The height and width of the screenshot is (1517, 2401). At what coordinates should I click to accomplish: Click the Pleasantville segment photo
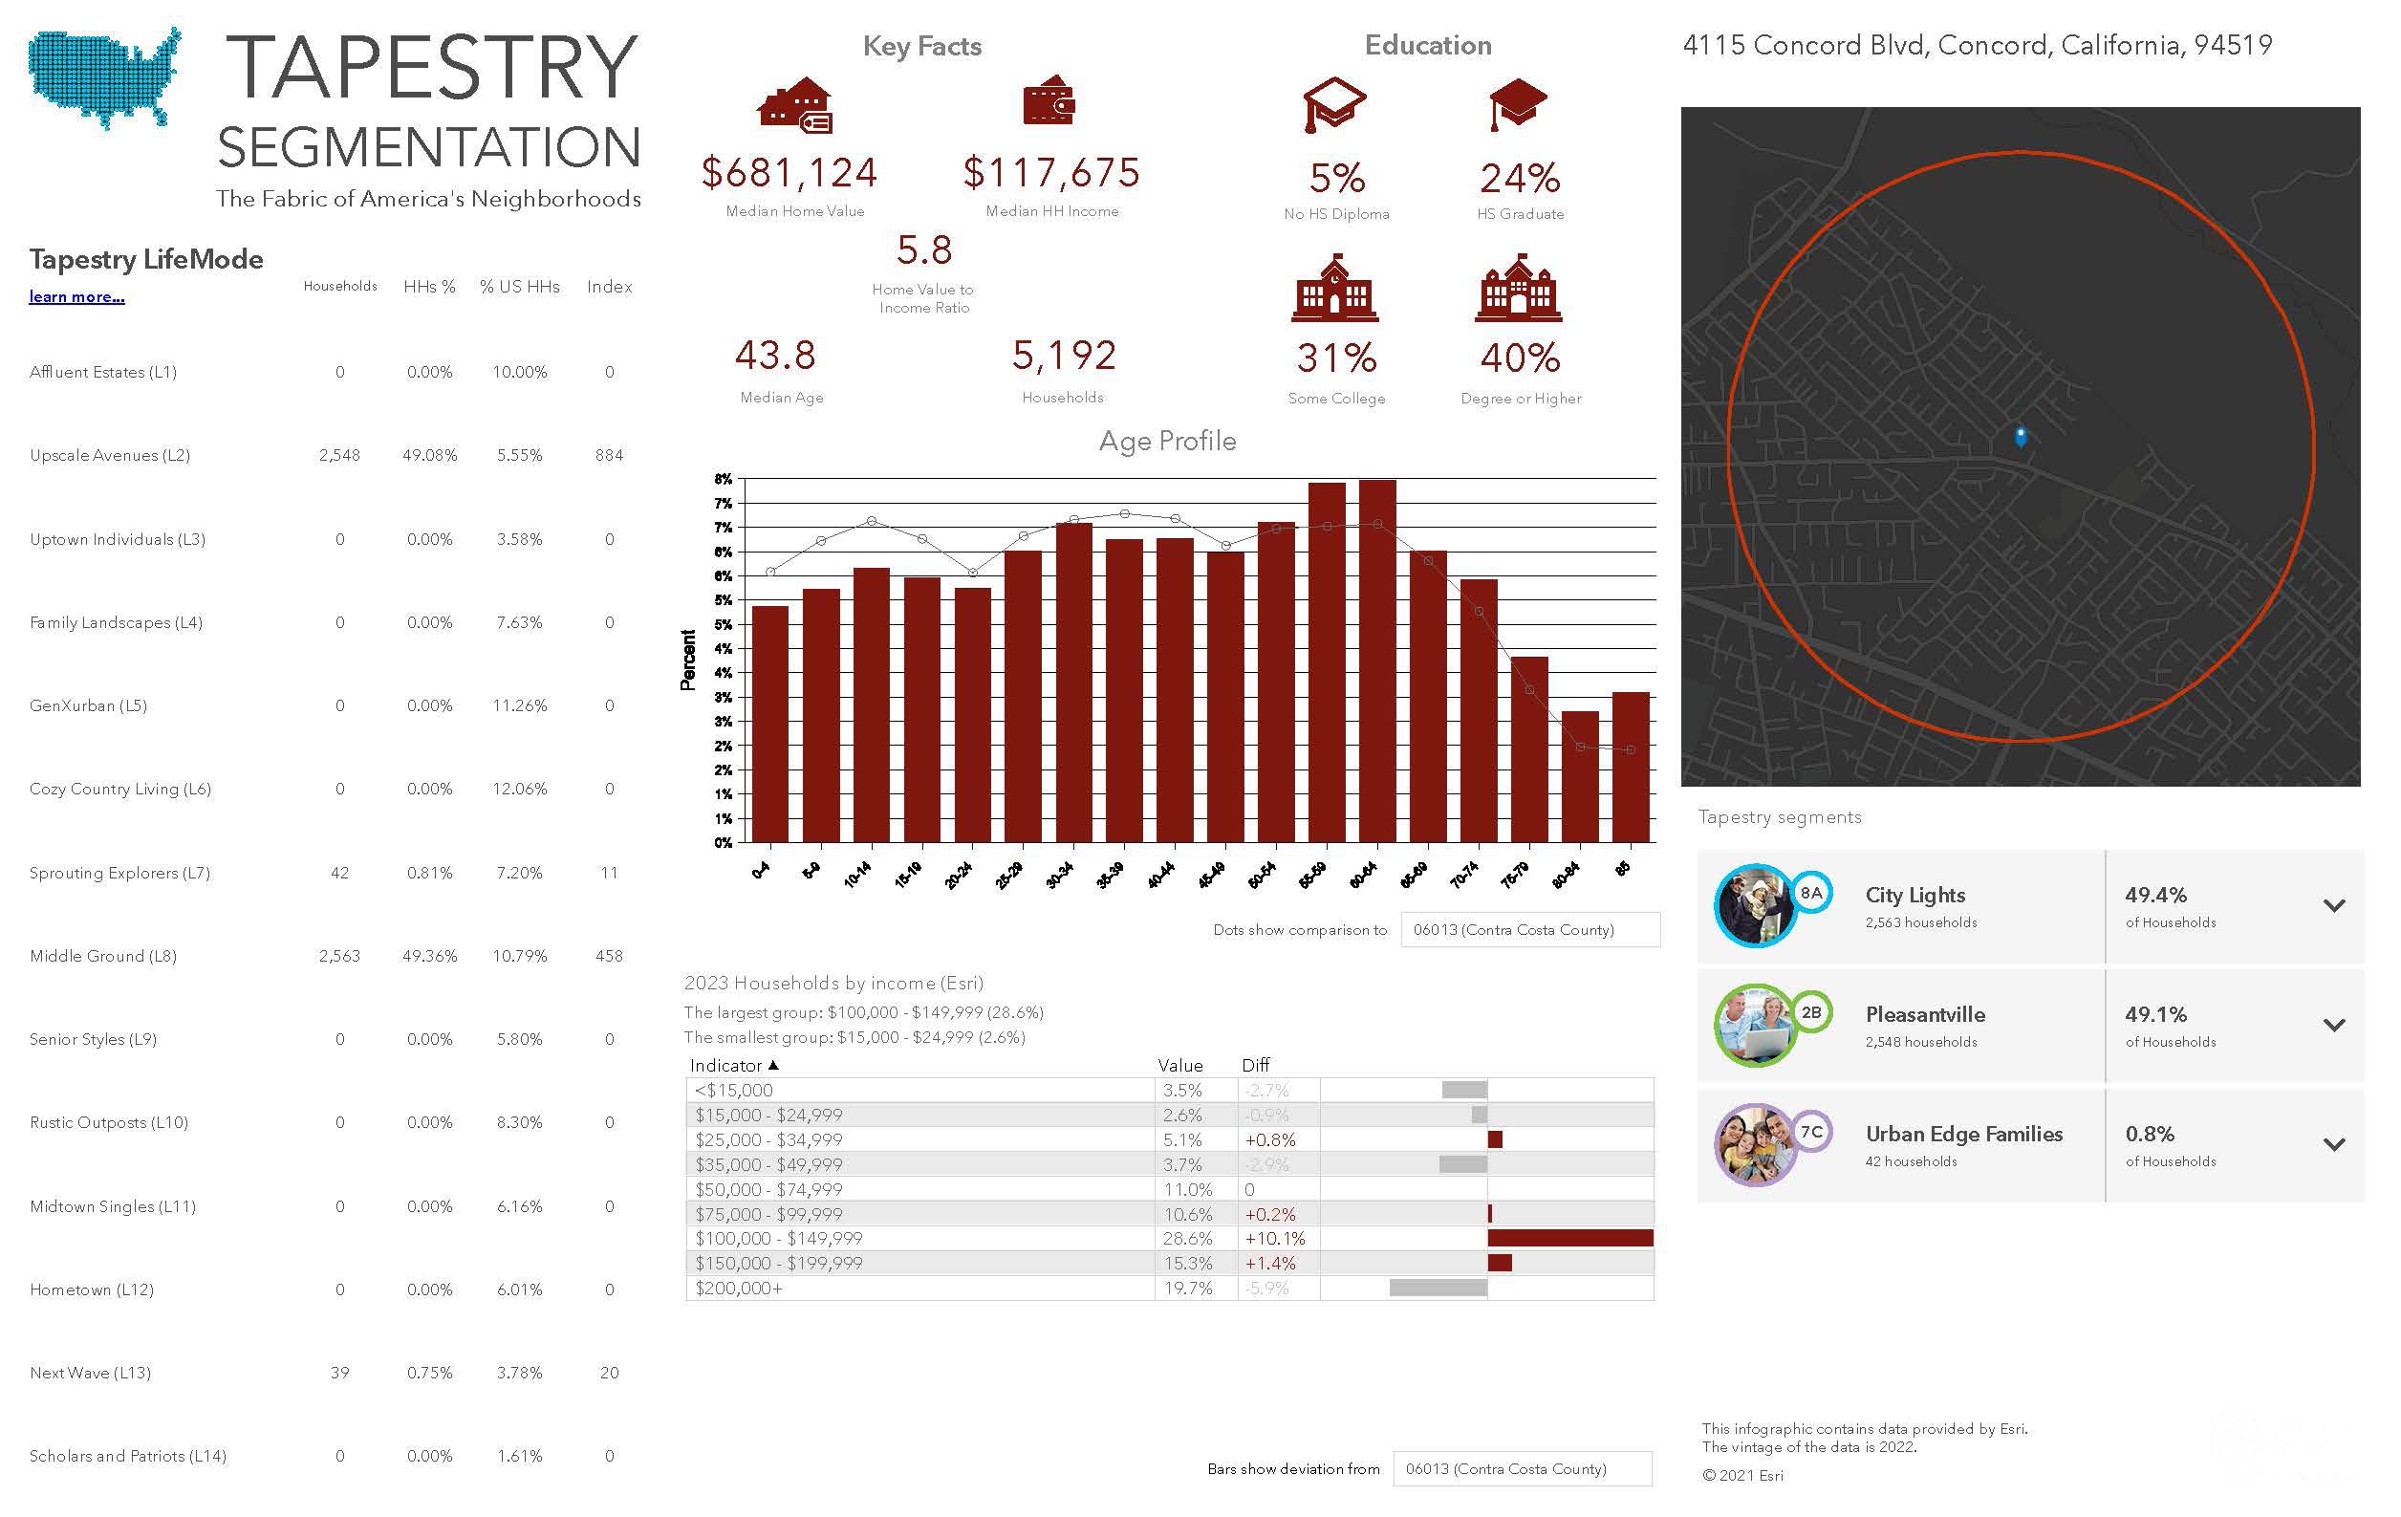(1755, 1026)
